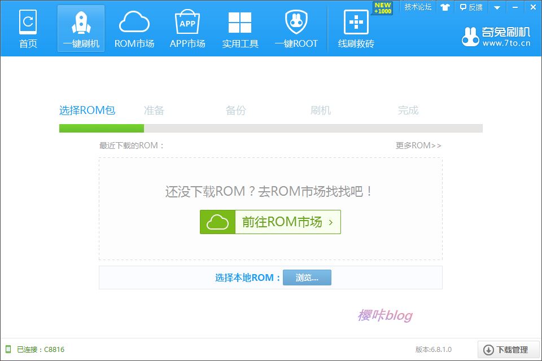Click 浏览... to choose local ROM

307,278
